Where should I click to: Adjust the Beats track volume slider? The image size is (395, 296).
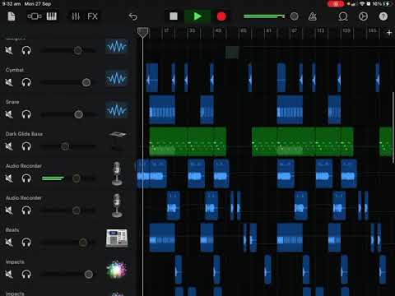[67, 243]
